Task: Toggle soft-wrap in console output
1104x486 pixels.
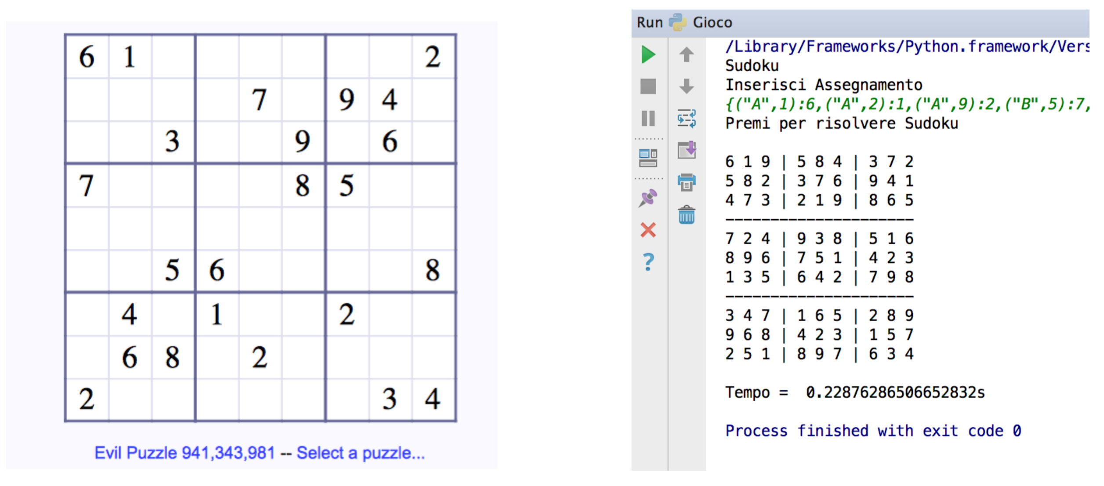Action: pyautogui.click(x=686, y=118)
